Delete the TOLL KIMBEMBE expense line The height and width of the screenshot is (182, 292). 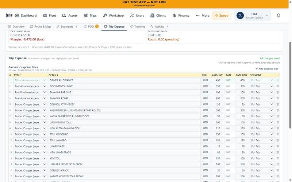click(x=277, y=134)
